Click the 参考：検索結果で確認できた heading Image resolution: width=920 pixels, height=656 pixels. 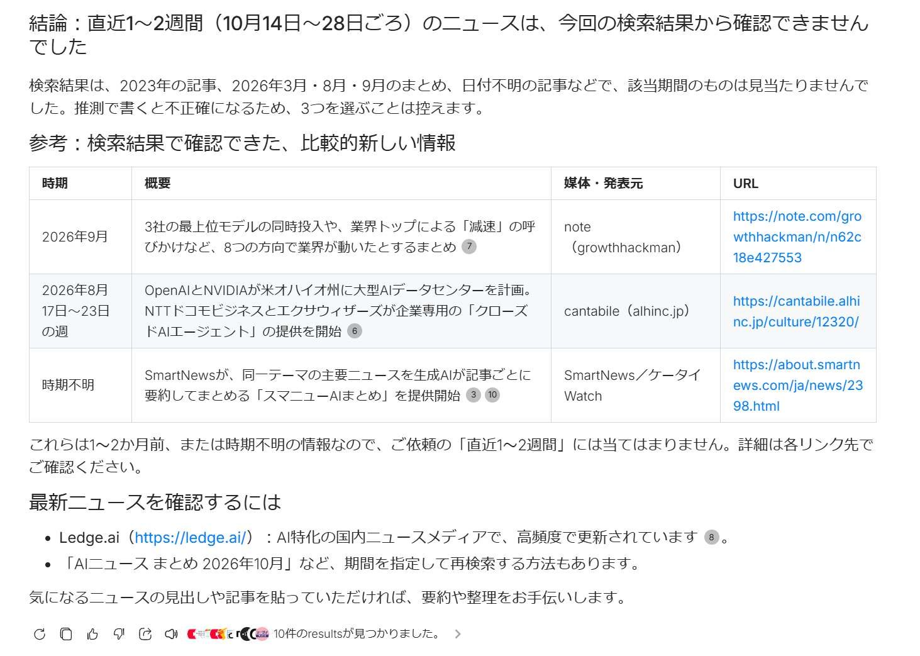tap(242, 143)
